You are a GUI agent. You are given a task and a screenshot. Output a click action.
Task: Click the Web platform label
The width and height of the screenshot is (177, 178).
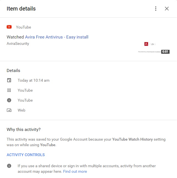pyautogui.click(x=22, y=110)
